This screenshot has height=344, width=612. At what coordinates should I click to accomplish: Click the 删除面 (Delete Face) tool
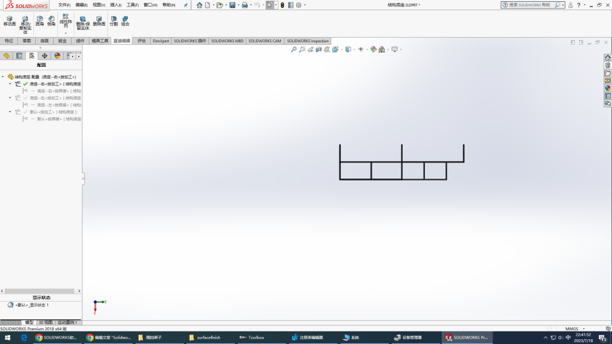pos(99,21)
